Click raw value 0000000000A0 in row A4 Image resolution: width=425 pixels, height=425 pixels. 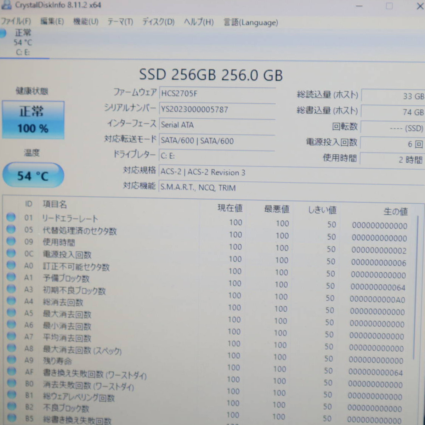[x=378, y=300]
